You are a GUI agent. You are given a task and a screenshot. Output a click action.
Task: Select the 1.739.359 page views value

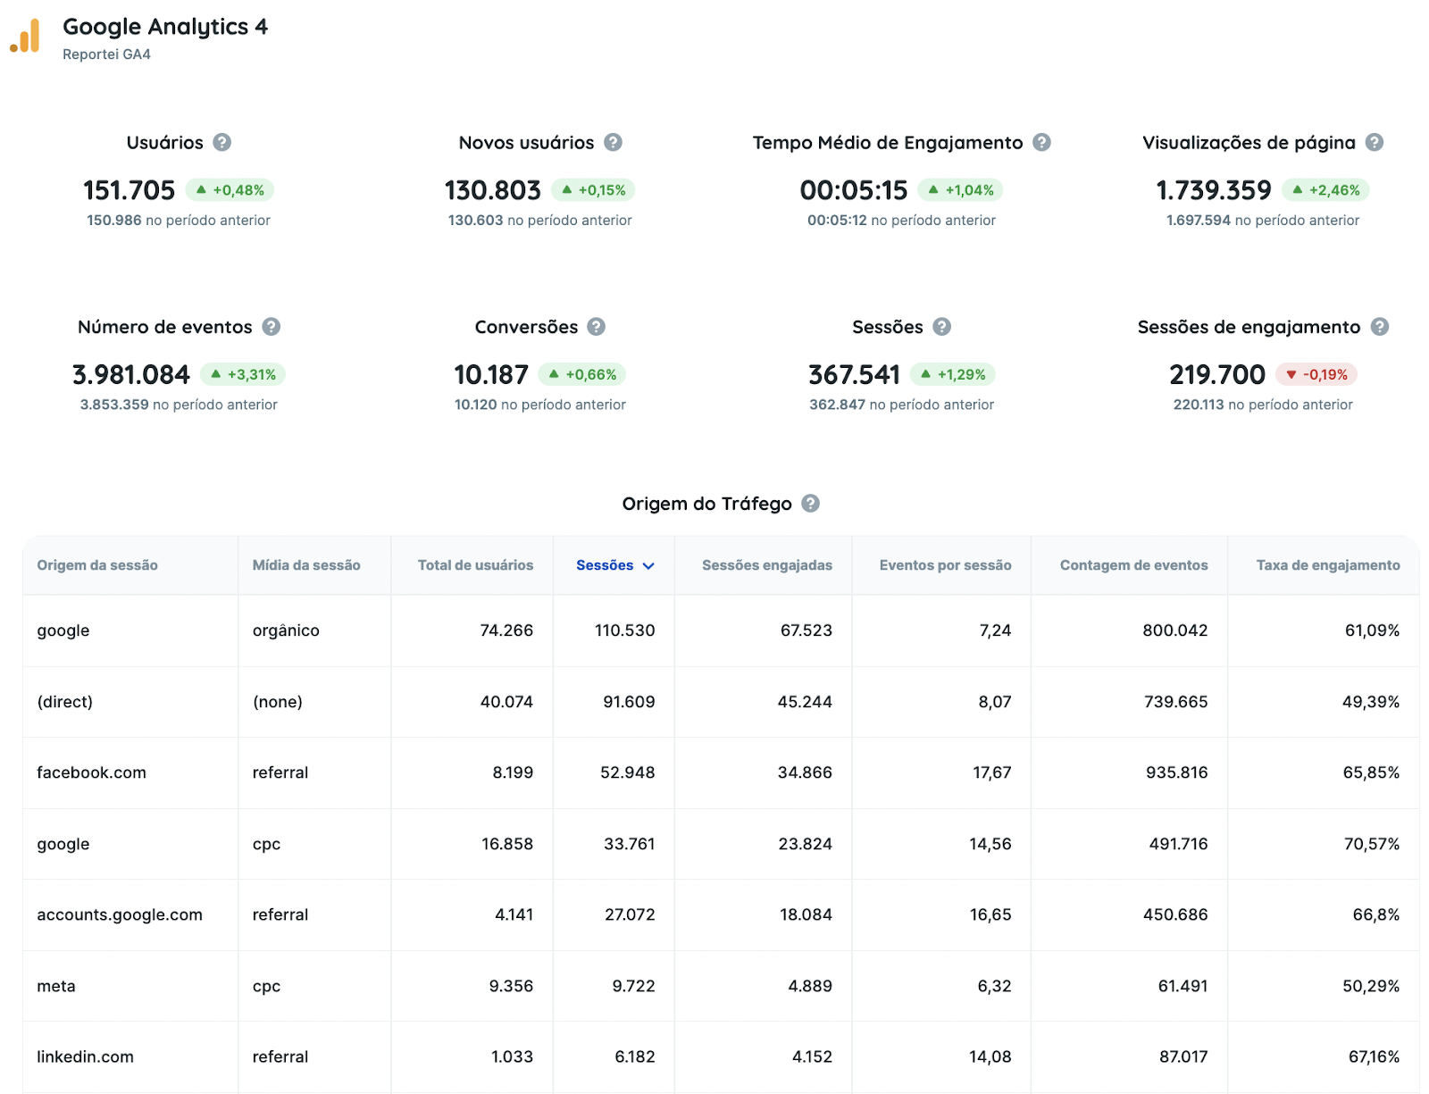[1214, 190]
